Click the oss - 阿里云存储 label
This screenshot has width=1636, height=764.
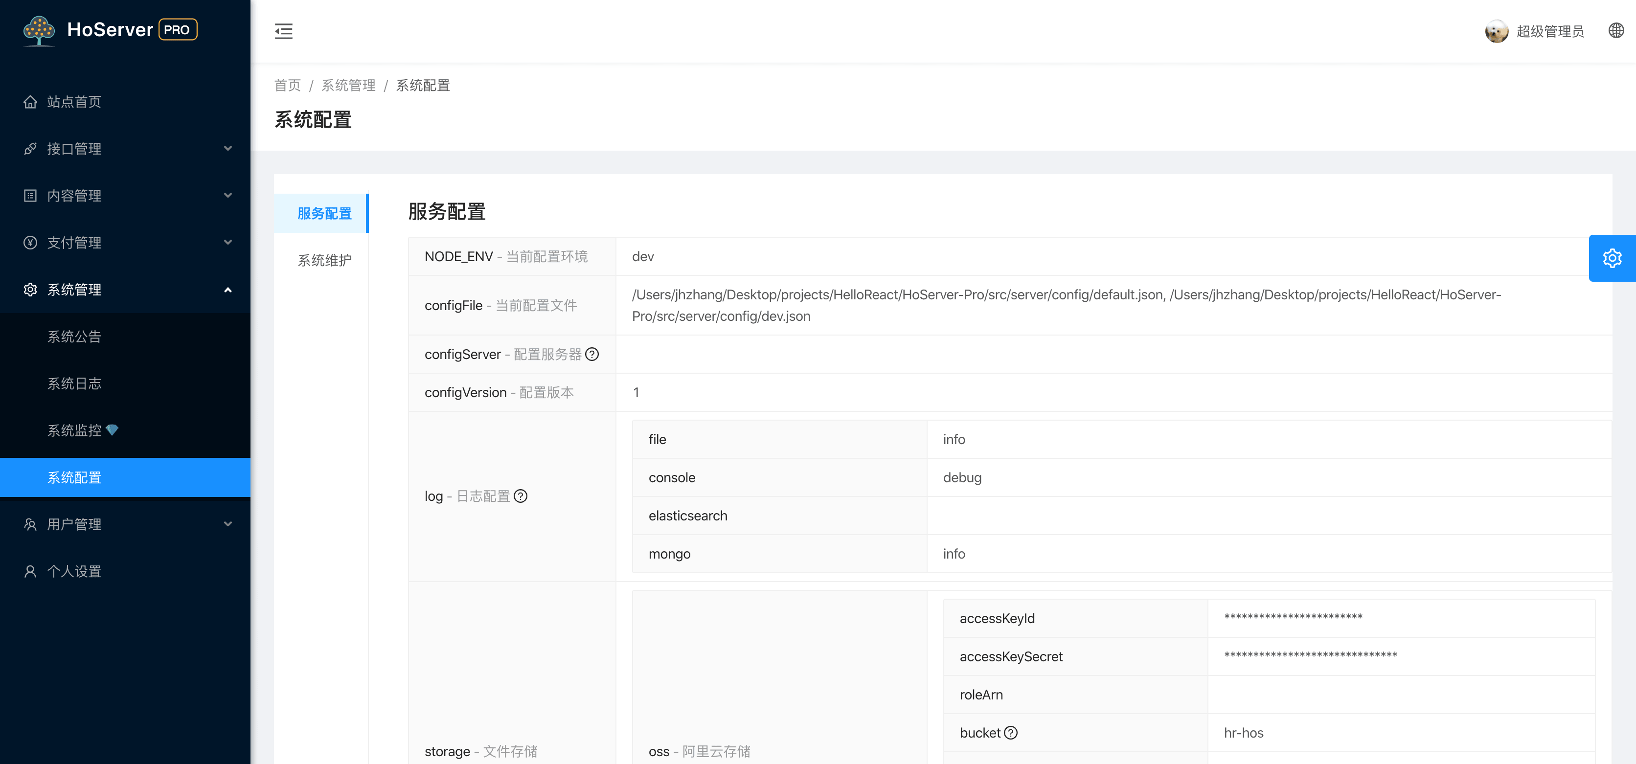(699, 751)
